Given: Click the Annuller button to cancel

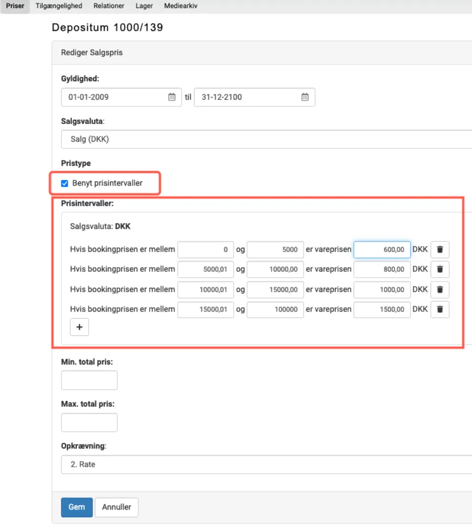Looking at the screenshot, I should pyautogui.click(x=116, y=507).
